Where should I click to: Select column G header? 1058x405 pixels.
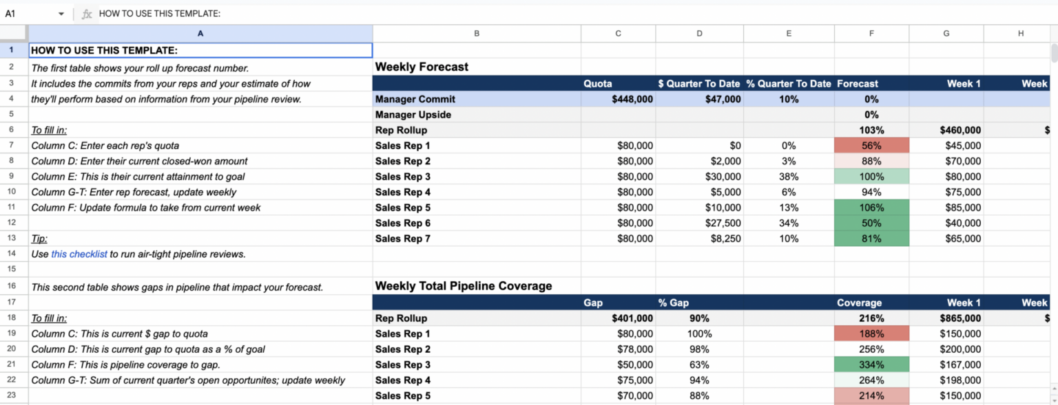946,32
